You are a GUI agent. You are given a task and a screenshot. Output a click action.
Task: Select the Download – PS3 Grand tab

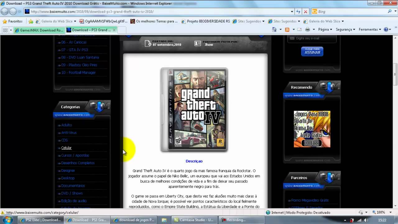coord(91,30)
